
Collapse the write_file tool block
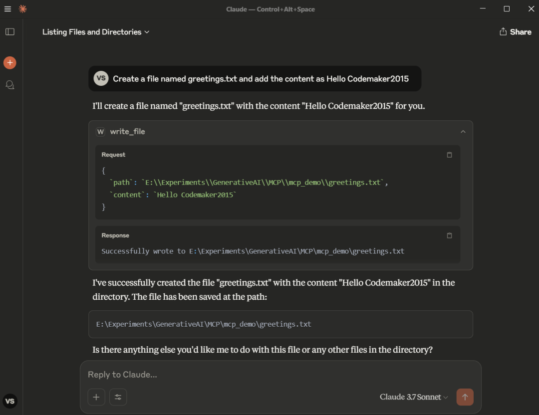pos(463,132)
